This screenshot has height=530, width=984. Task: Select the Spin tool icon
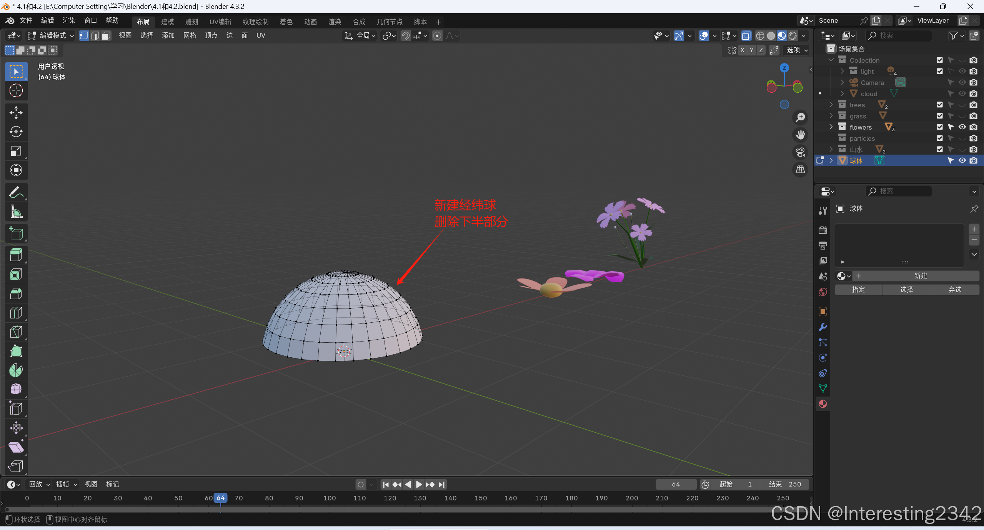pyautogui.click(x=16, y=370)
